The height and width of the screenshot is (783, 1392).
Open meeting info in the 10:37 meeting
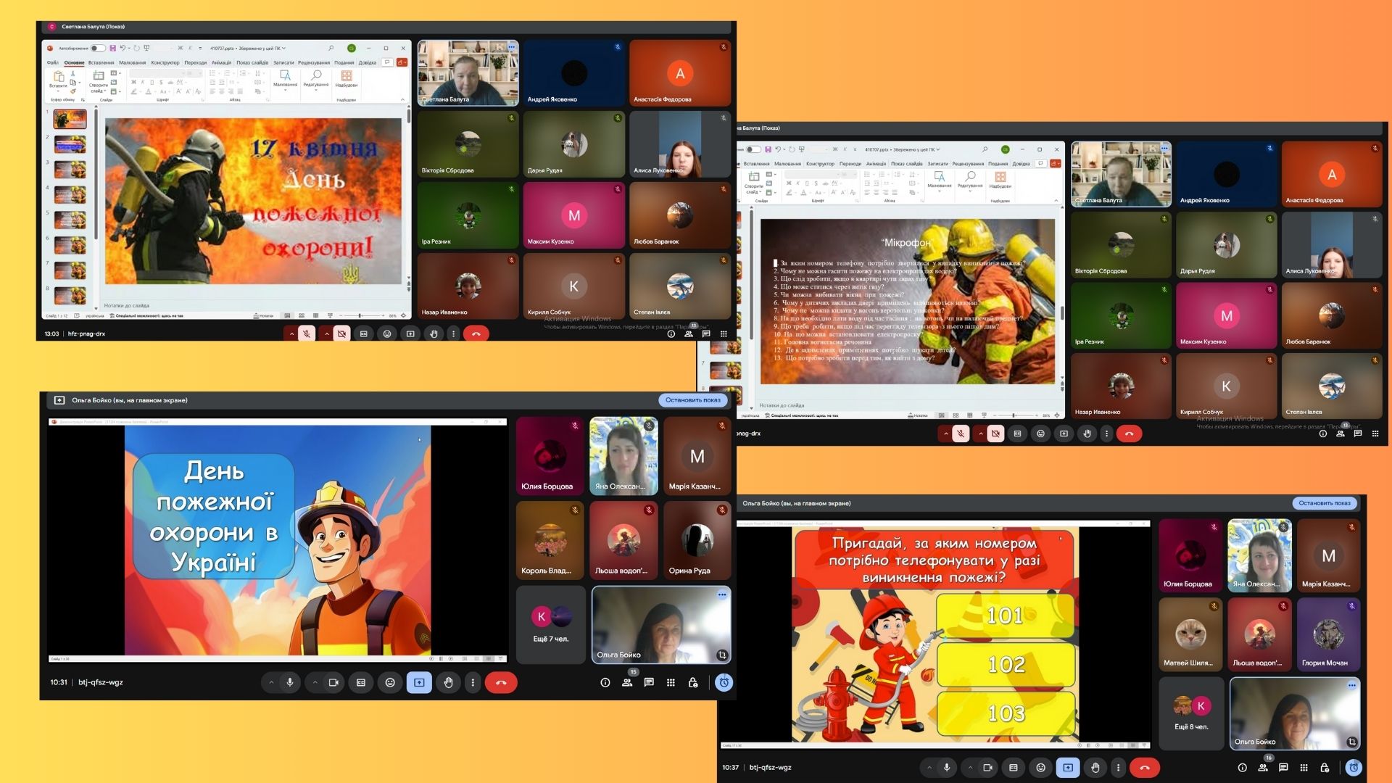click(1242, 767)
